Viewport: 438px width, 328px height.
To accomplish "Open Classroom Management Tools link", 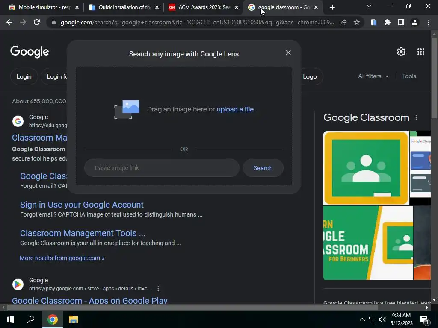I will 83,233.
